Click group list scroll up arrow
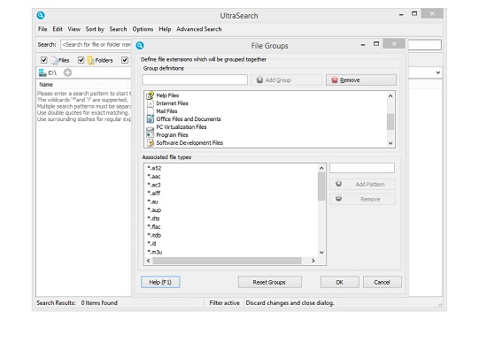Viewport: 487px width, 342px height. pyautogui.click(x=390, y=95)
